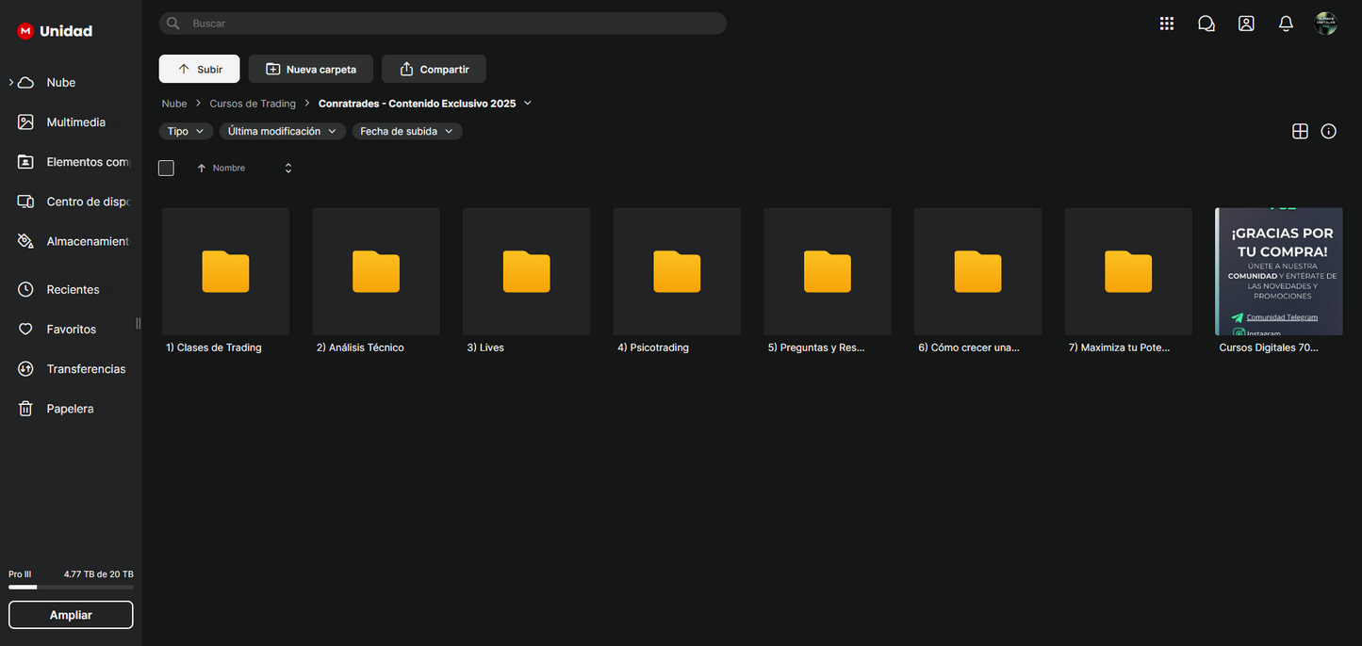Go to Recientes in the sidebar
The image size is (1362, 646).
tap(73, 290)
